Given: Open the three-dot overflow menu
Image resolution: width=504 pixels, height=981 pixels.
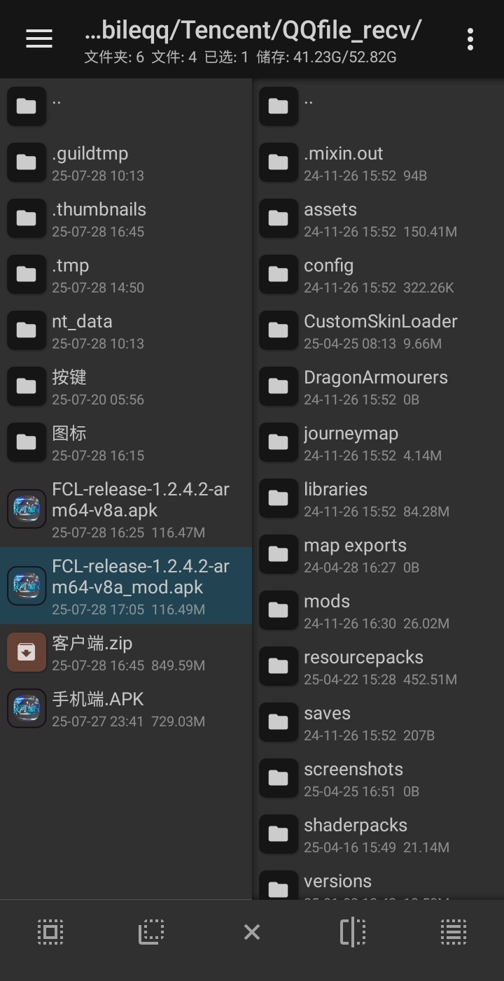Looking at the screenshot, I should (x=470, y=39).
